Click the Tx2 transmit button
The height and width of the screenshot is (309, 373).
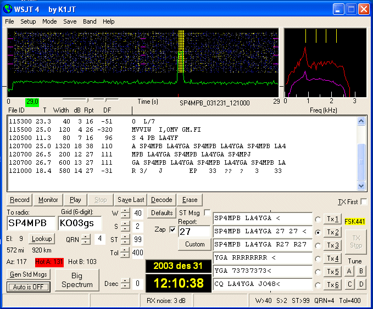(x=332, y=232)
